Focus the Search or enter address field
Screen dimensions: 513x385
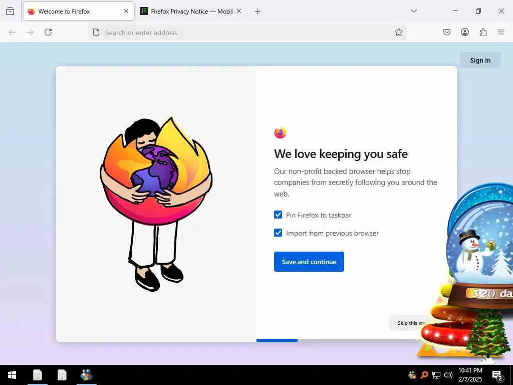tap(247, 33)
